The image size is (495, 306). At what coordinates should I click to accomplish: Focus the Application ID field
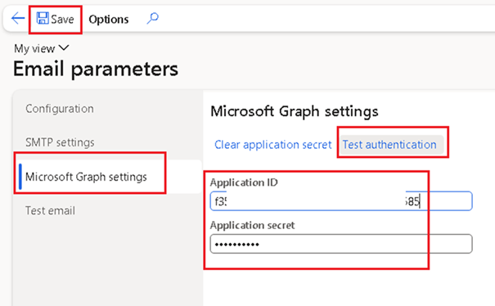(x=341, y=200)
